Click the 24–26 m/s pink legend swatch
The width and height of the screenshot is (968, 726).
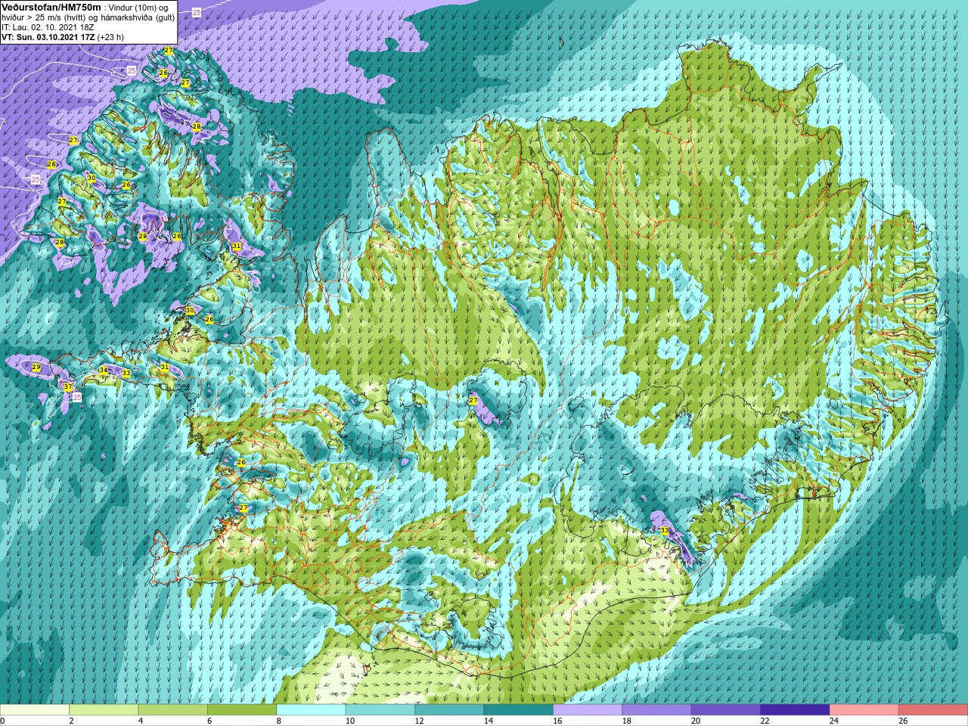[x=864, y=710]
